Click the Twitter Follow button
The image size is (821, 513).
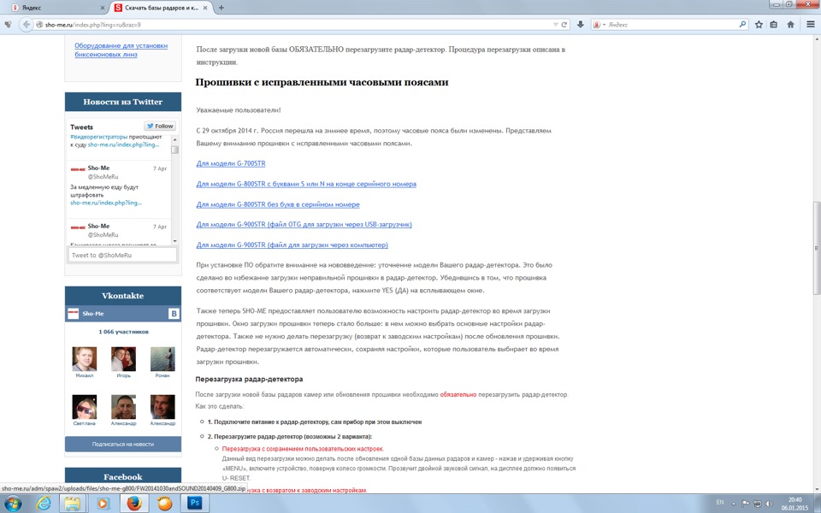[x=160, y=127]
